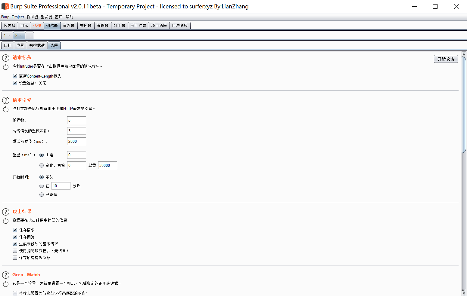Enable 使用拒绝服务模式 checkbox
The height and width of the screenshot is (297, 467).
pyautogui.click(x=15, y=251)
